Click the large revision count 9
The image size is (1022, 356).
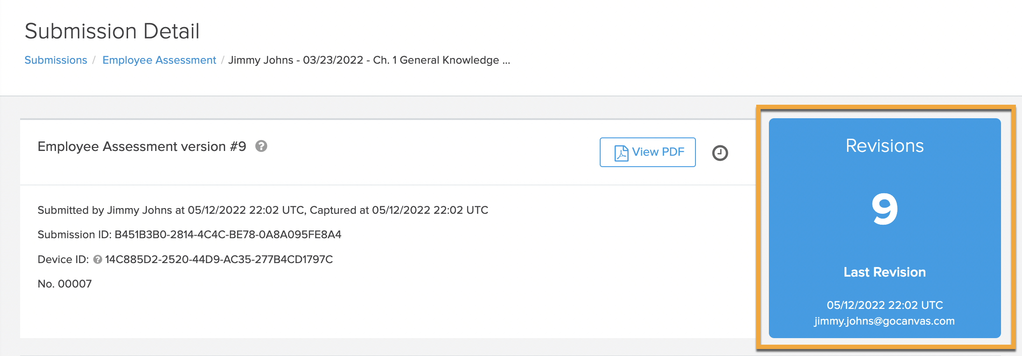[x=885, y=209]
